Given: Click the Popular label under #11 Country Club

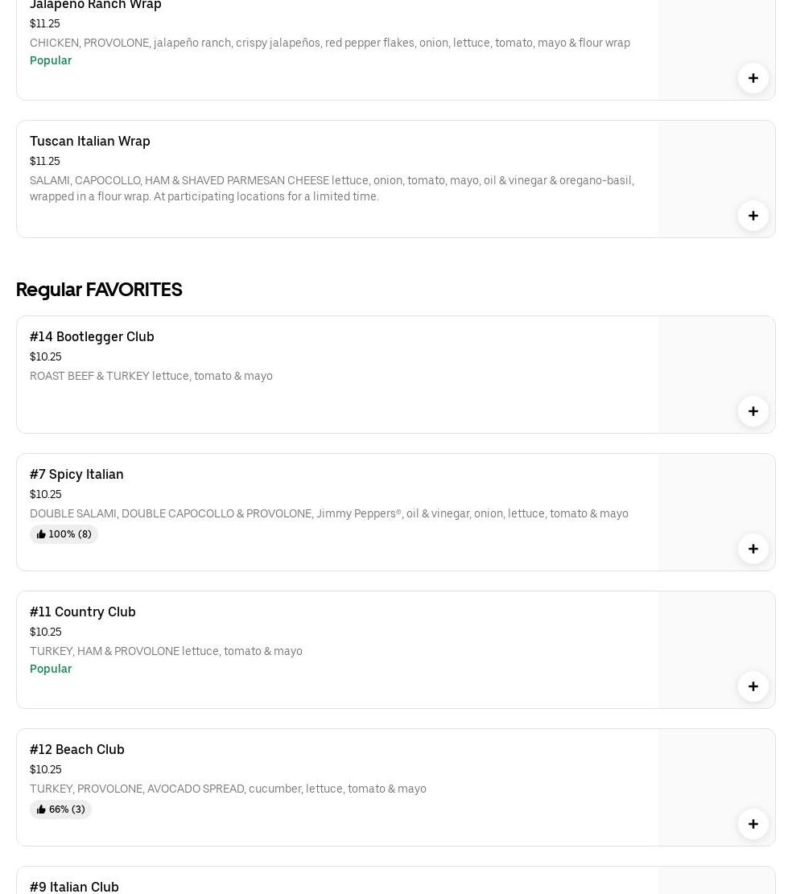Looking at the screenshot, I should [51, 669].
